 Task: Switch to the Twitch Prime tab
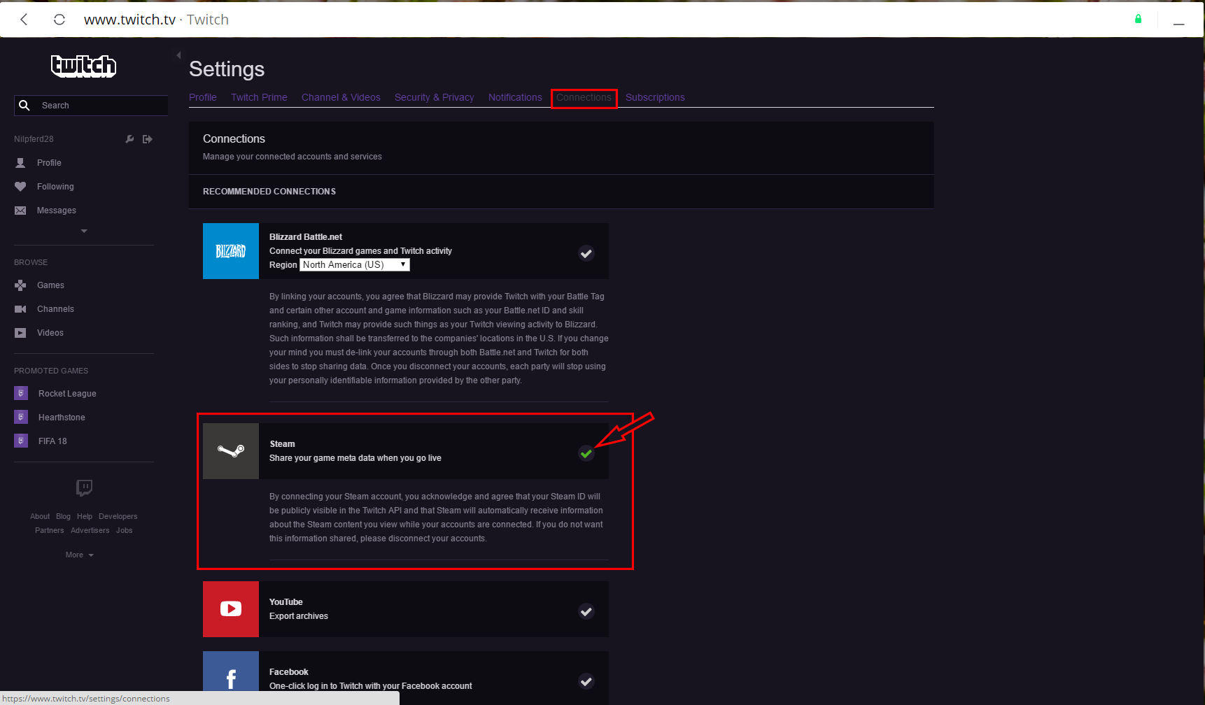pos(259,98)
